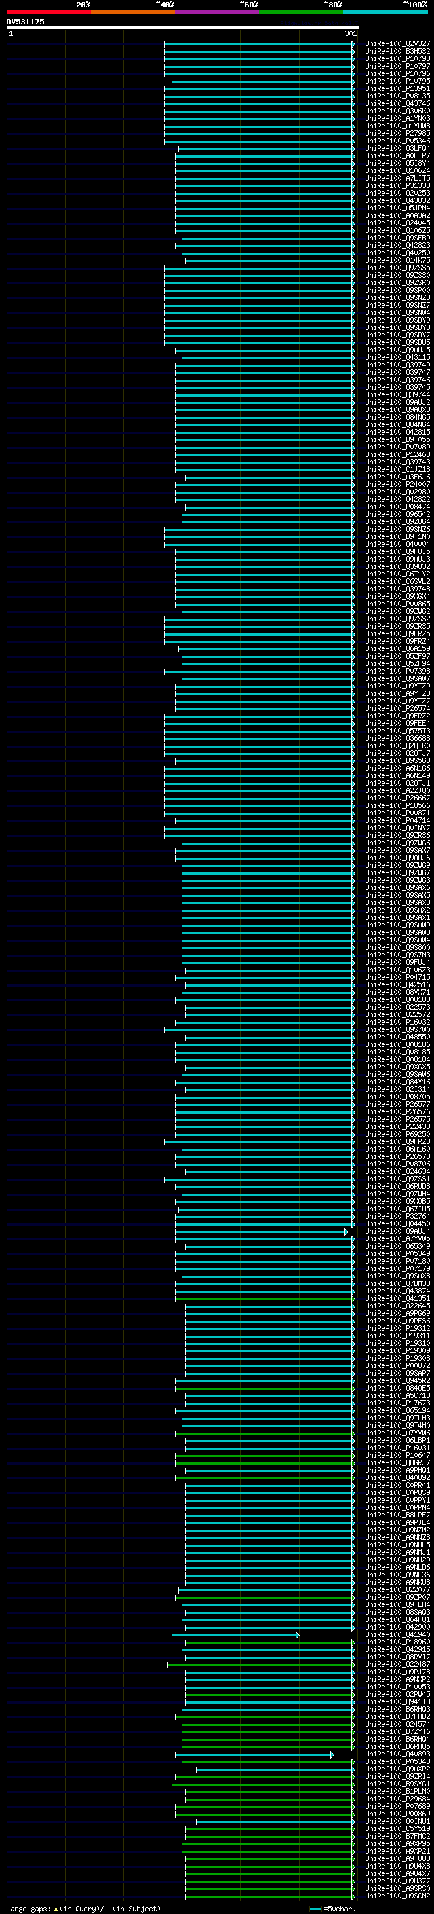Select hit label UniRef100_A0FIP7
The width and height of the screenshot is (434, 1914).
pos(397,156)
